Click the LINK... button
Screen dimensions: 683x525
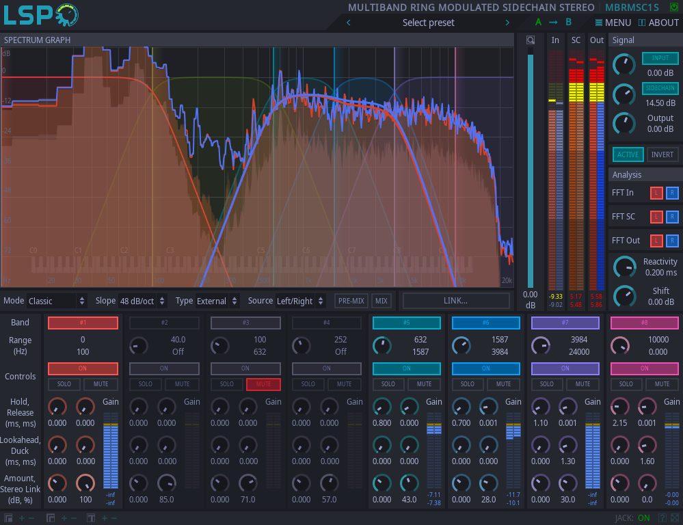[x=455, y=301]
